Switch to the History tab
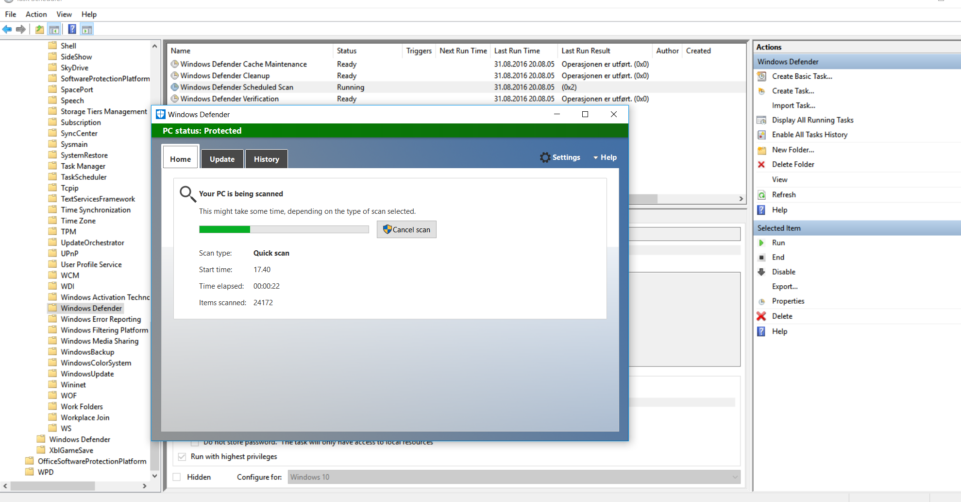The width and height of the screenshot is (961, 502). coord(267,159)
